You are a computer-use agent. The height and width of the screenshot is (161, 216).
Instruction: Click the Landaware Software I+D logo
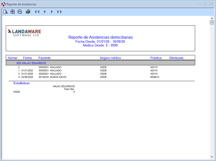(x=24, y=33)
